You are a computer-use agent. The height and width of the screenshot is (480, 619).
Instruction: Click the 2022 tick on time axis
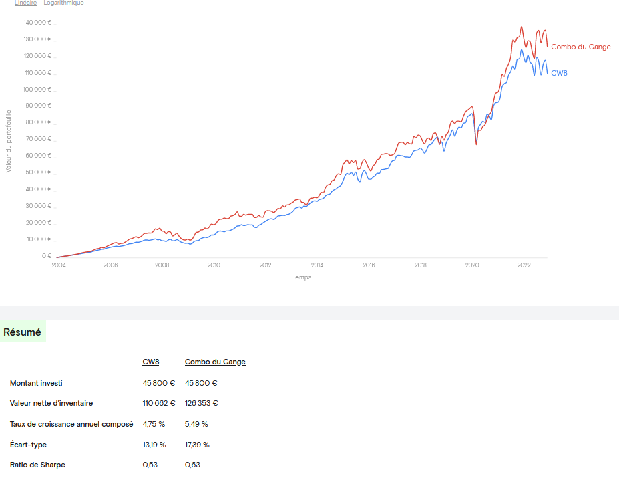(524, 265)
